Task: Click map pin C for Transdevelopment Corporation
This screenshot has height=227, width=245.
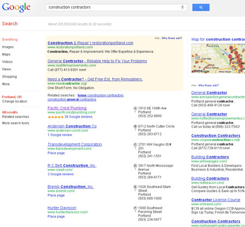Action: (135, 146)
